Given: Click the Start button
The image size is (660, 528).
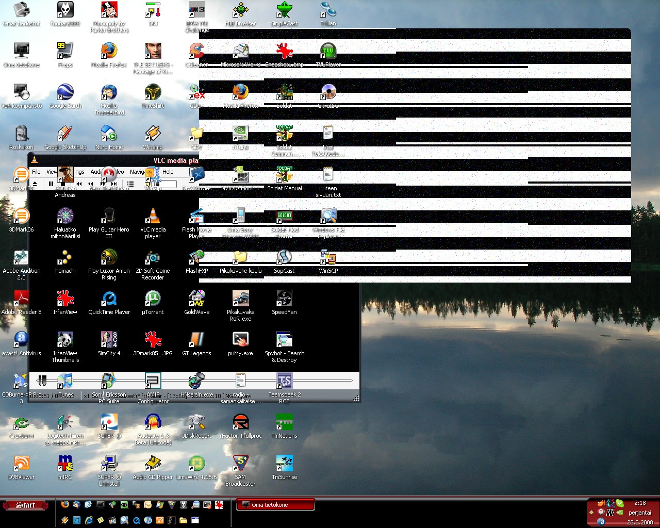Looking at the screenshot, I should click(x=26, y=505).
